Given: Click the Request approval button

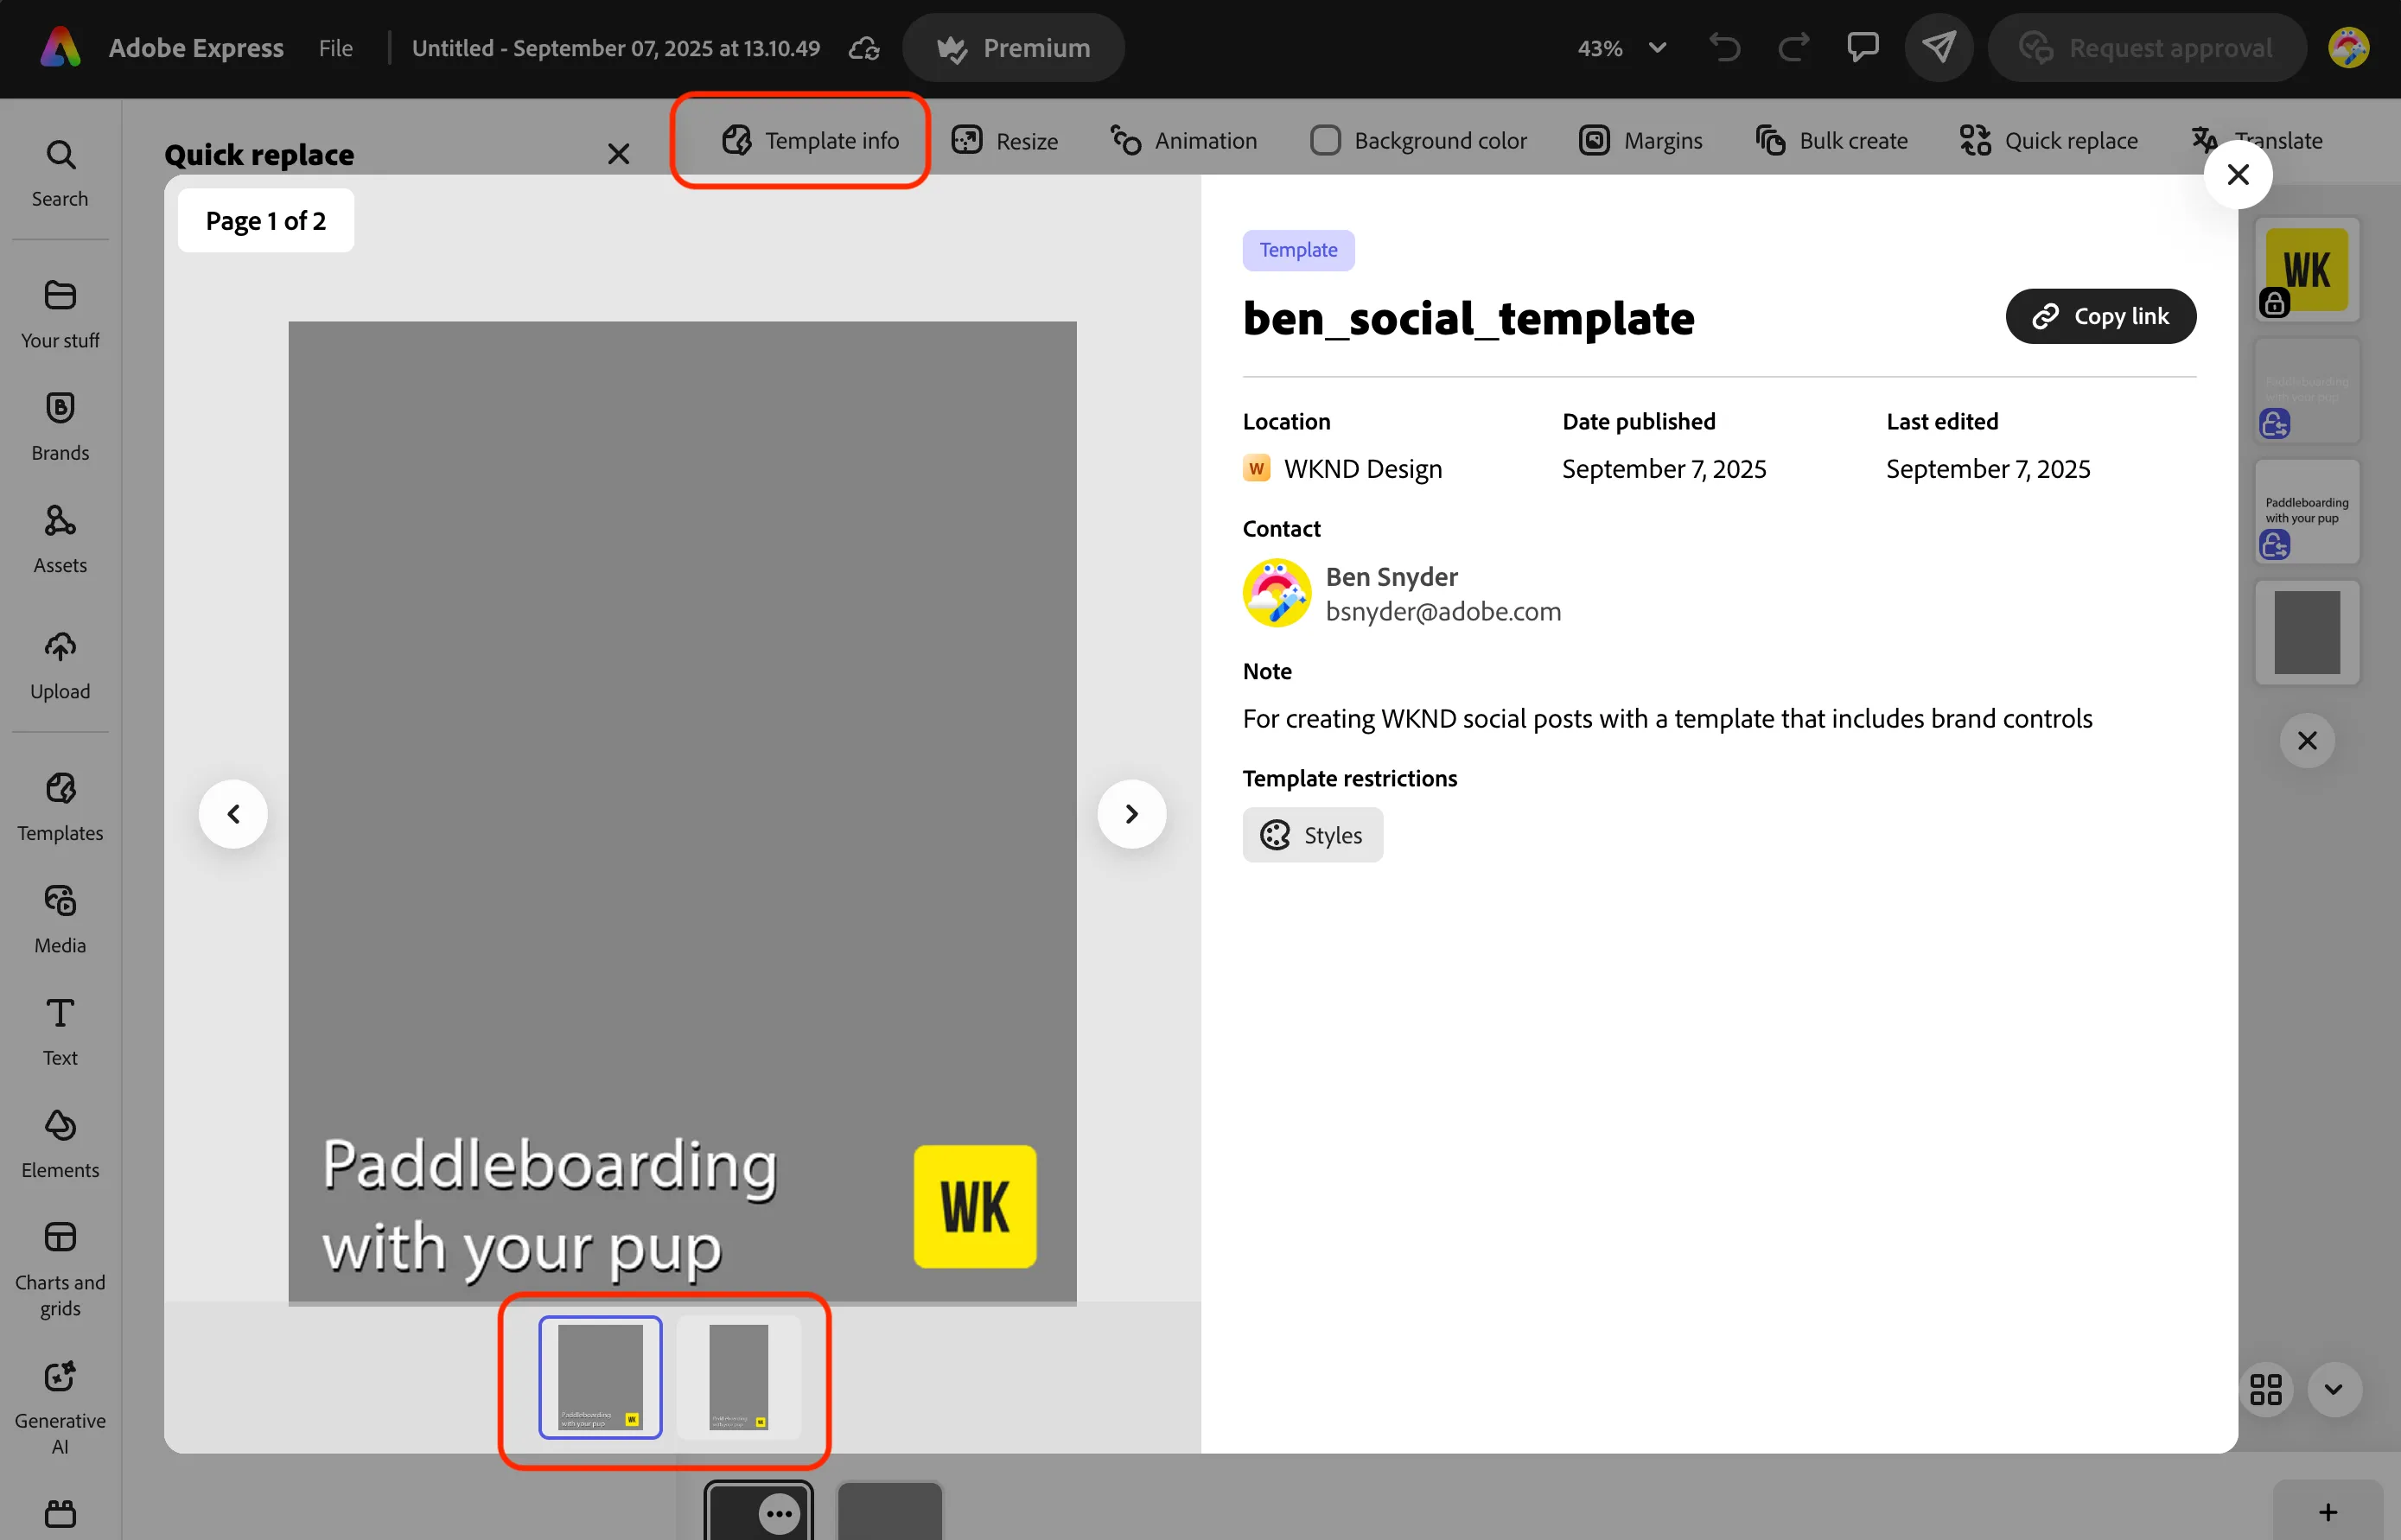Looking at the screenshot, I should [2146, 48].
